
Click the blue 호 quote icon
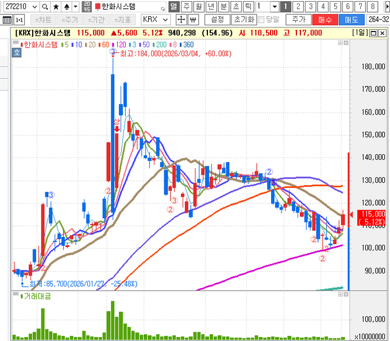tap(17, 53)
